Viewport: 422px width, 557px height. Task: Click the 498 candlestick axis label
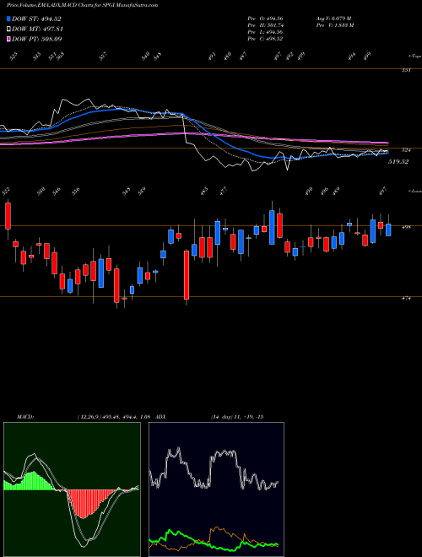(x=406, y=227)
